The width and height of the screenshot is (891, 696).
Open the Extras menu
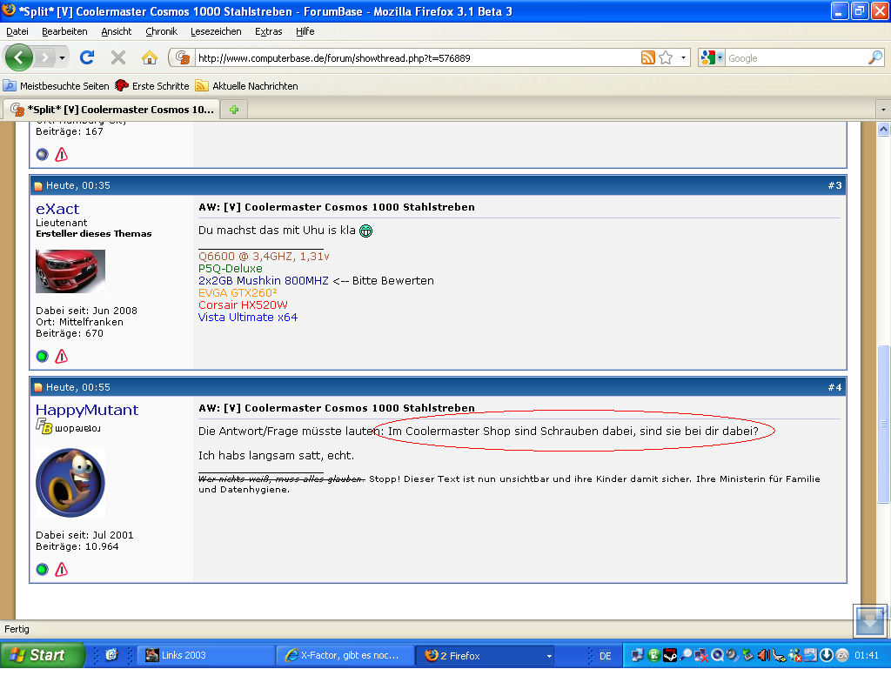[268, 32]
